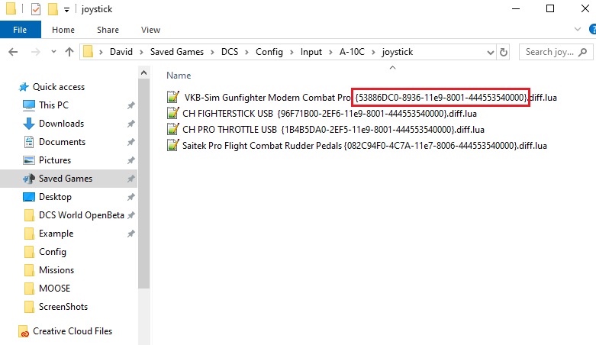This screenshot has width=596, height=345.
Task: Click the New Folder quick access icon
Action: coord(53,8)
